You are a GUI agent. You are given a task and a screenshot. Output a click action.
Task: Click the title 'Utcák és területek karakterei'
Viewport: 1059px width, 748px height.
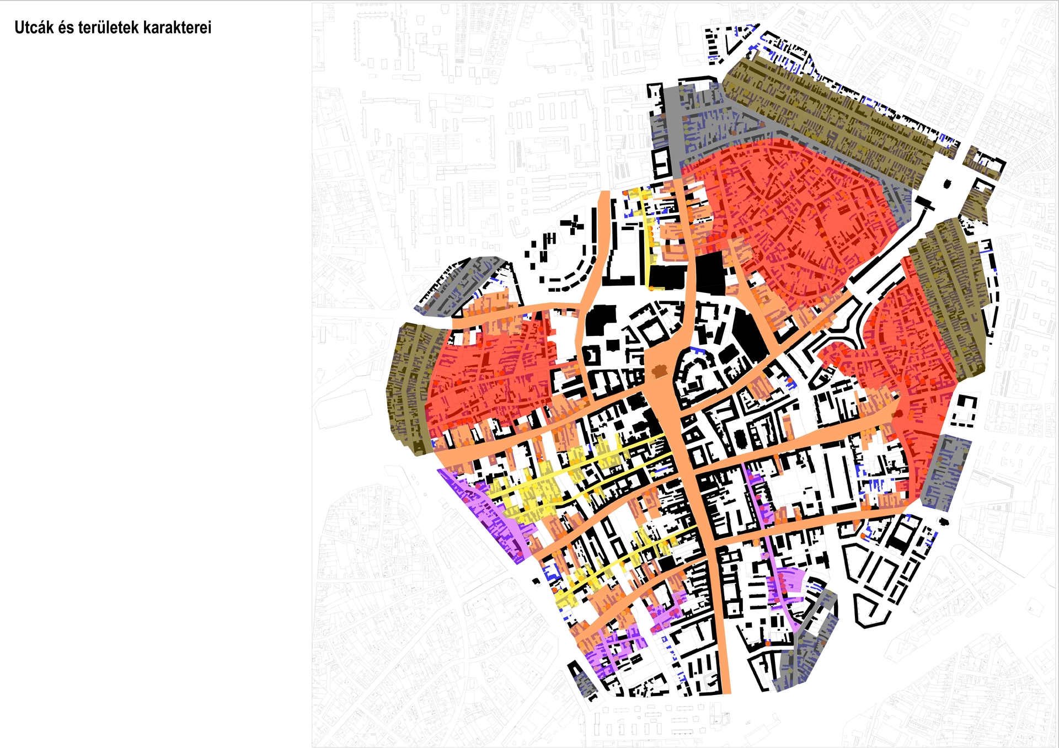[x=113, y=28]
